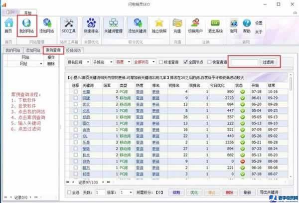Go to next record after 记录97/100
This screenshot has width=299, height=203.
click(x=103, y=182)
